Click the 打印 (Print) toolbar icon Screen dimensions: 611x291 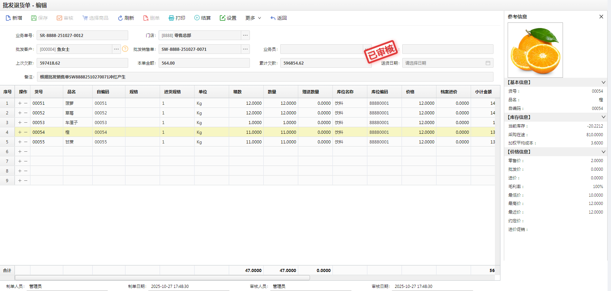point(171,18)
